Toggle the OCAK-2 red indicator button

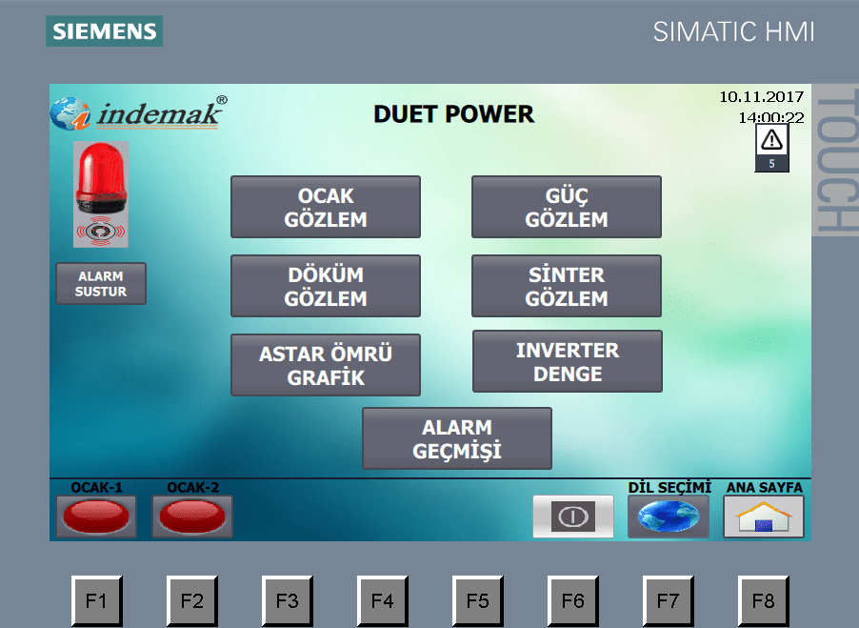(192, 517)
